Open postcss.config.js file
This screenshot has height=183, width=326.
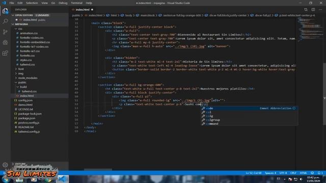[29, 123]
